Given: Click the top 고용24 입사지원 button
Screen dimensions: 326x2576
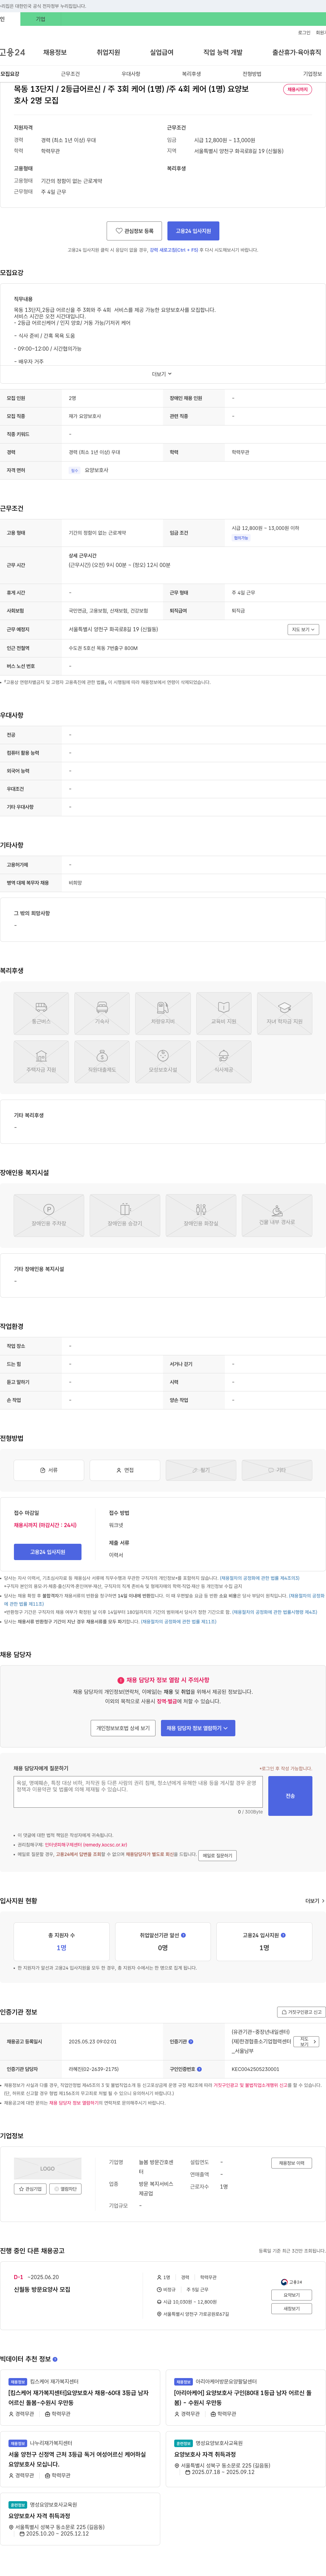Looking at the screenshot, I should click(x=194, y=231).
